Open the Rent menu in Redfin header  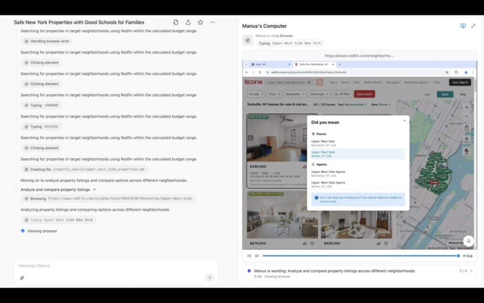click(x=345, y=82)
